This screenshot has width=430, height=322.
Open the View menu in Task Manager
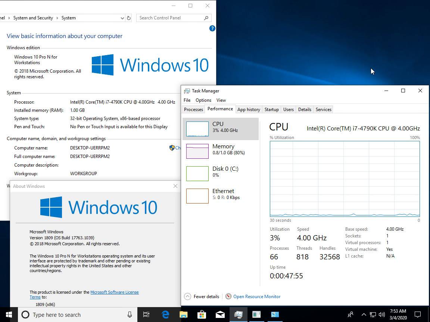(x=221, y=100)
